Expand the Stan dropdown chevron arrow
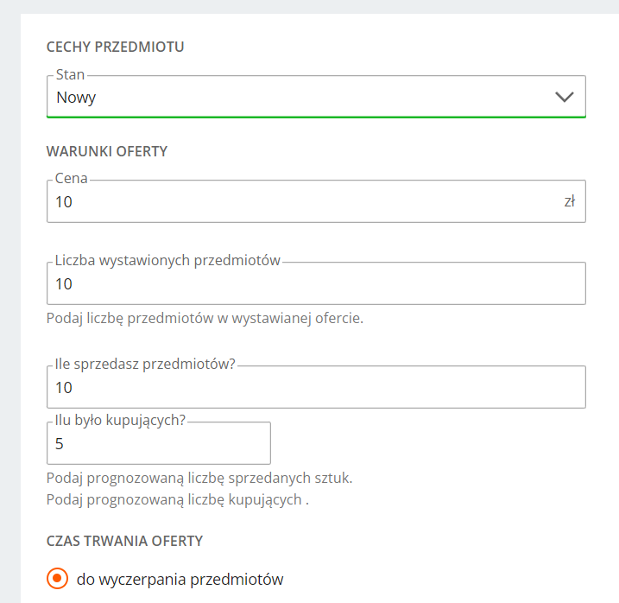619x603 pixels. (565, 97)
